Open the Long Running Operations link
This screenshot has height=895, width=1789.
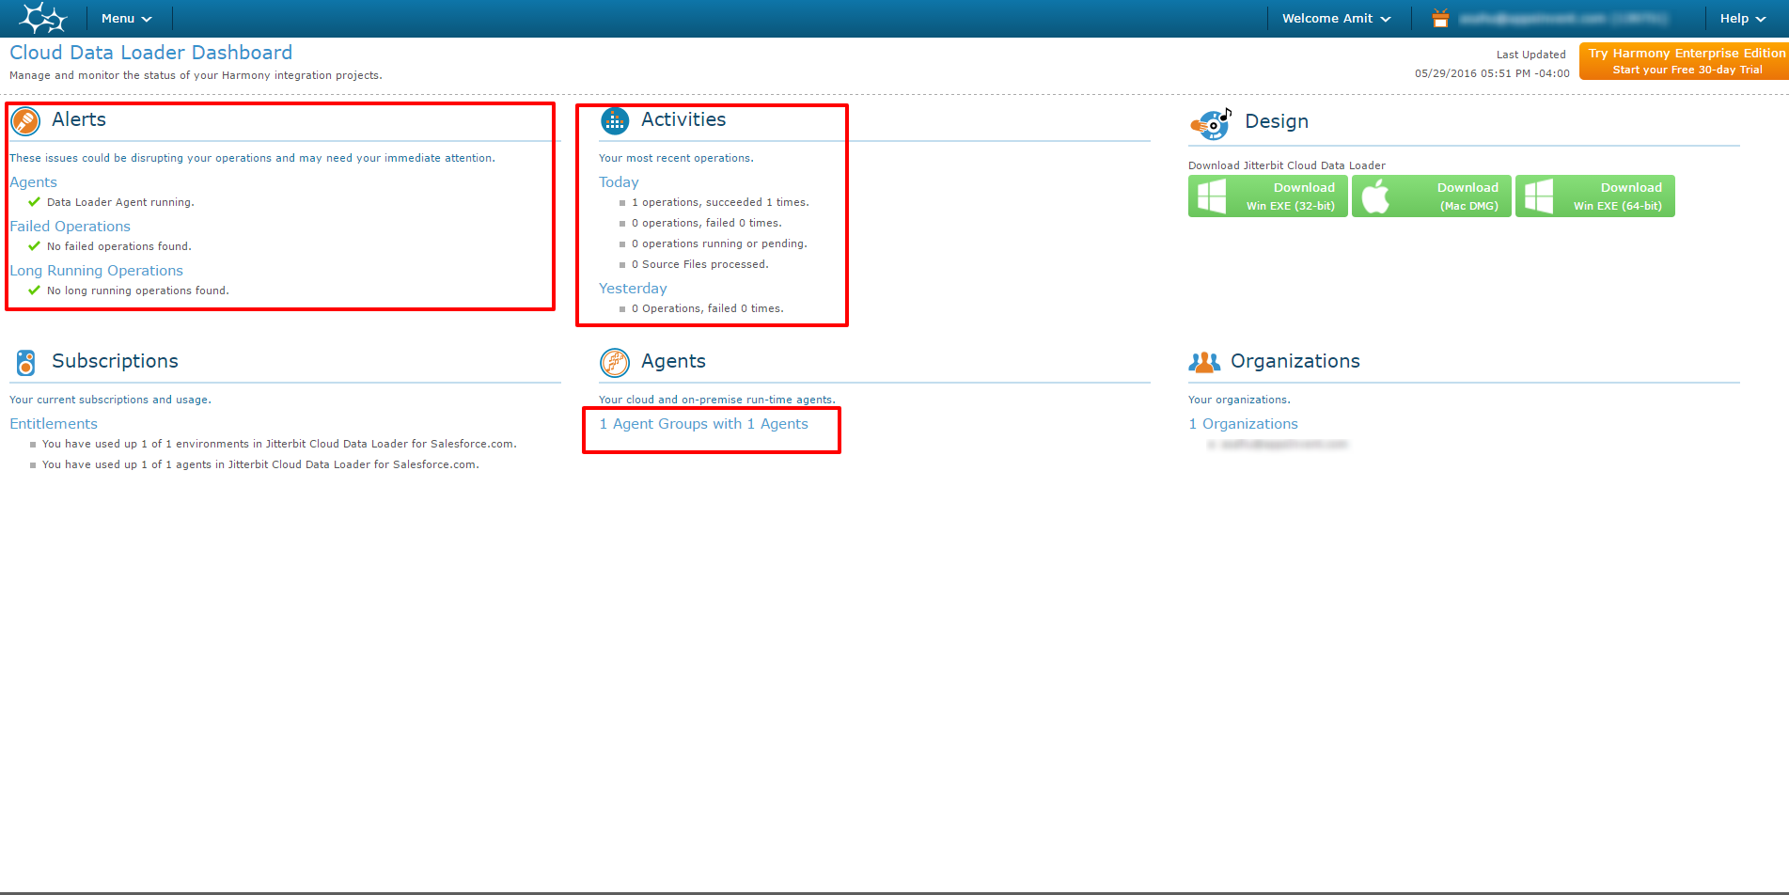pos(97,271)
